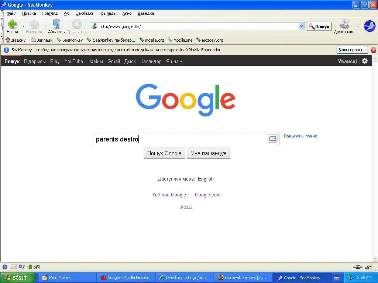This screenshot has width=378, height=283.
Task: Open the mozdev.org bookmark
Action: click(210, 40)
